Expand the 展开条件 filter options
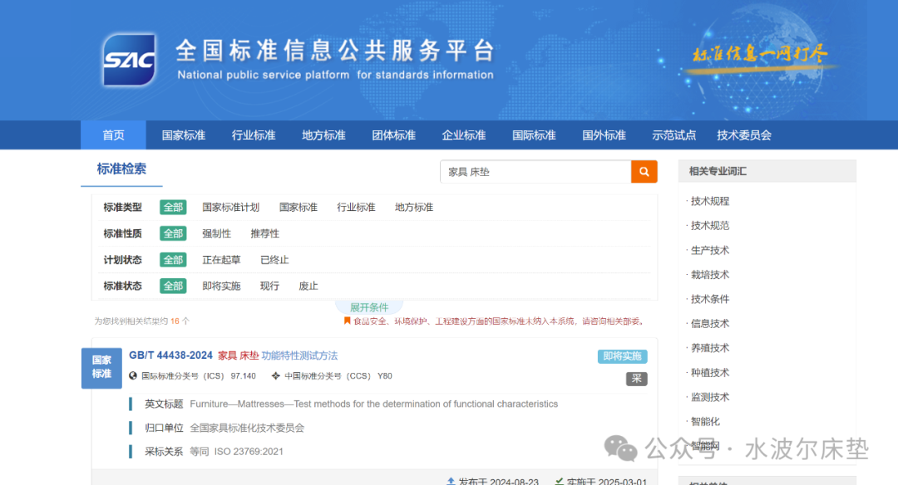Screen dimensions: 898x485 tap(368, 306)
